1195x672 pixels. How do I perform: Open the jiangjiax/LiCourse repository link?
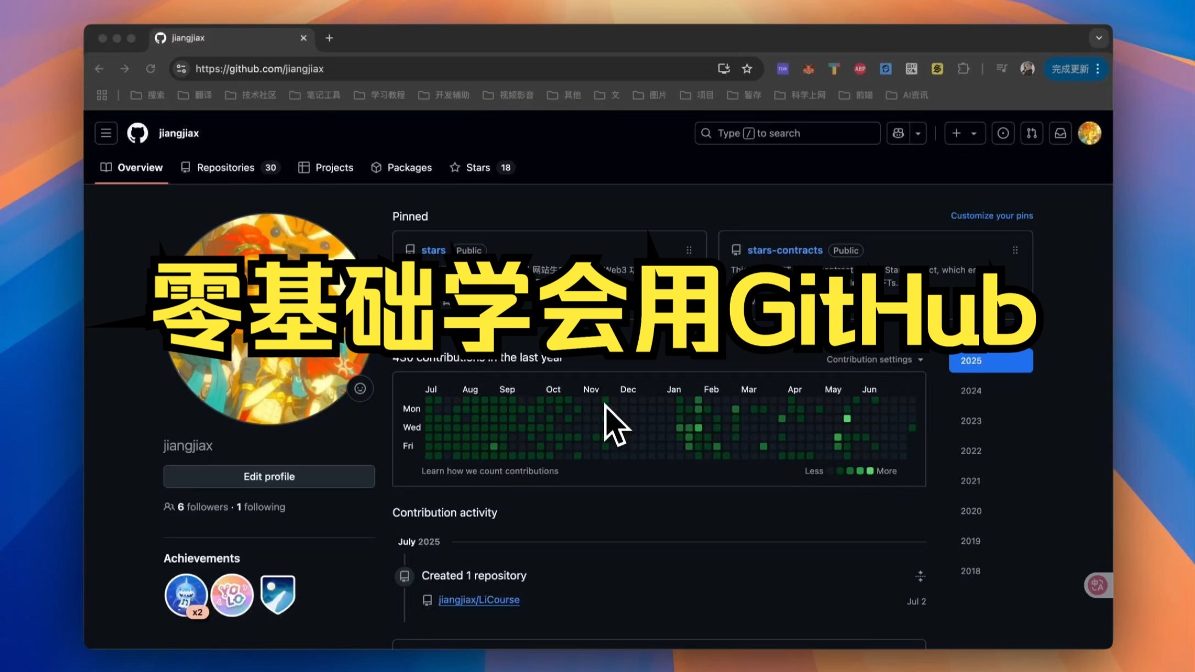pos(479,600)
